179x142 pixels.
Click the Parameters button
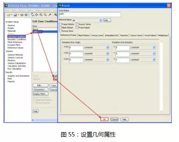click(41, 90)
